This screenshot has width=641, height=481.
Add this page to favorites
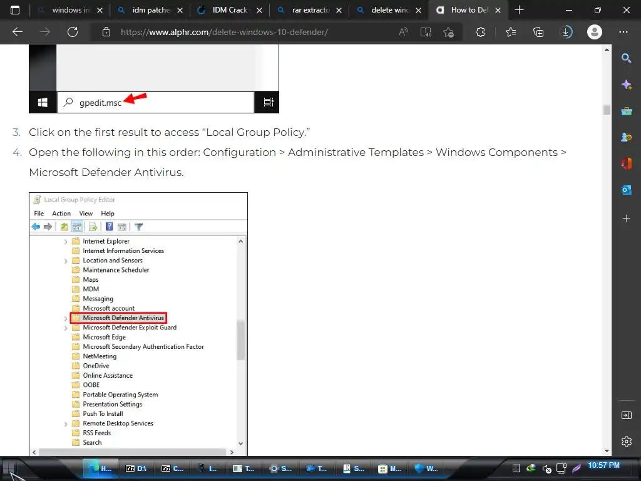coord(448,32)
